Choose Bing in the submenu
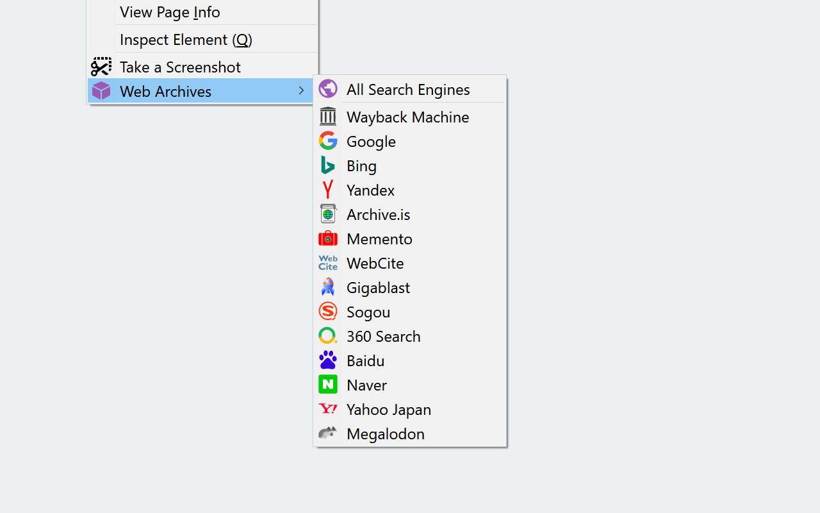Image resolution: width=820 pixels, height=513 pixels. coord(410,165)
